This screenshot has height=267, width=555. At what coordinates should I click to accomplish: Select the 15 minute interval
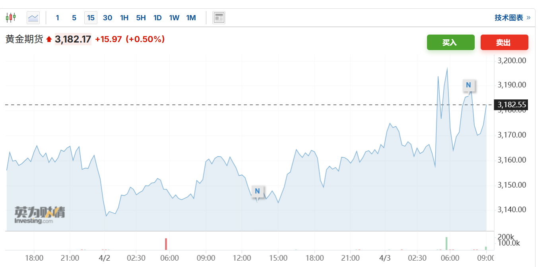coord(91,17)
